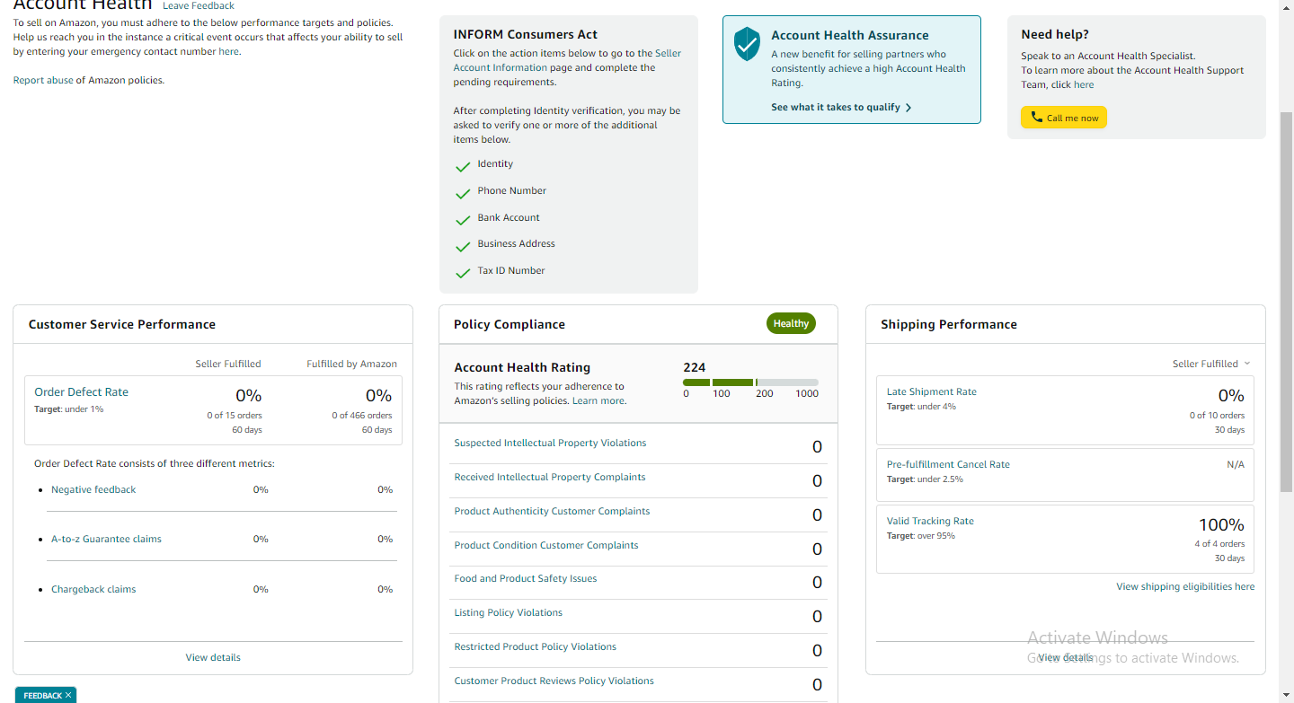Click the green checkmark beside Tax ID Number

[463, 273]
